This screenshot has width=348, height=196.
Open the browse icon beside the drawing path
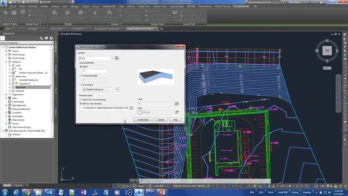(132, 108)
